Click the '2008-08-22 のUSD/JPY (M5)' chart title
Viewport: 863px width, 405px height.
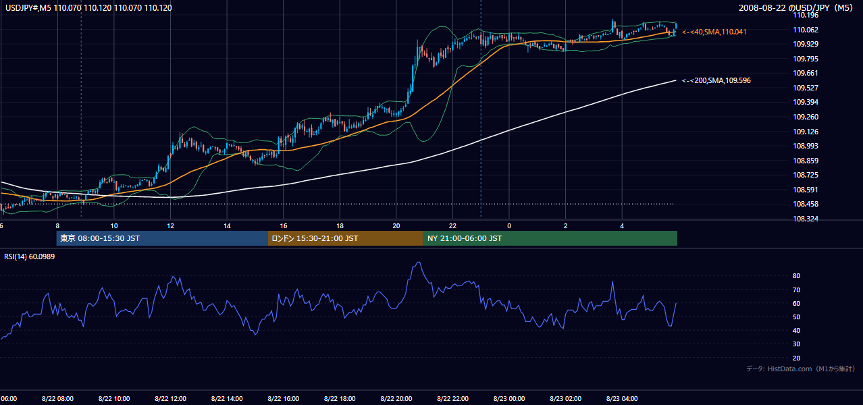tap(797, 8)
